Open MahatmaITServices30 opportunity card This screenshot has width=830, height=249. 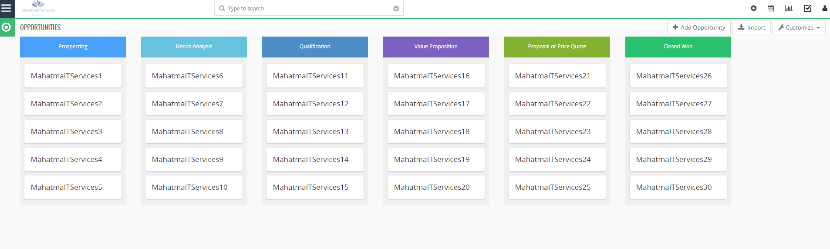[678, 187]
